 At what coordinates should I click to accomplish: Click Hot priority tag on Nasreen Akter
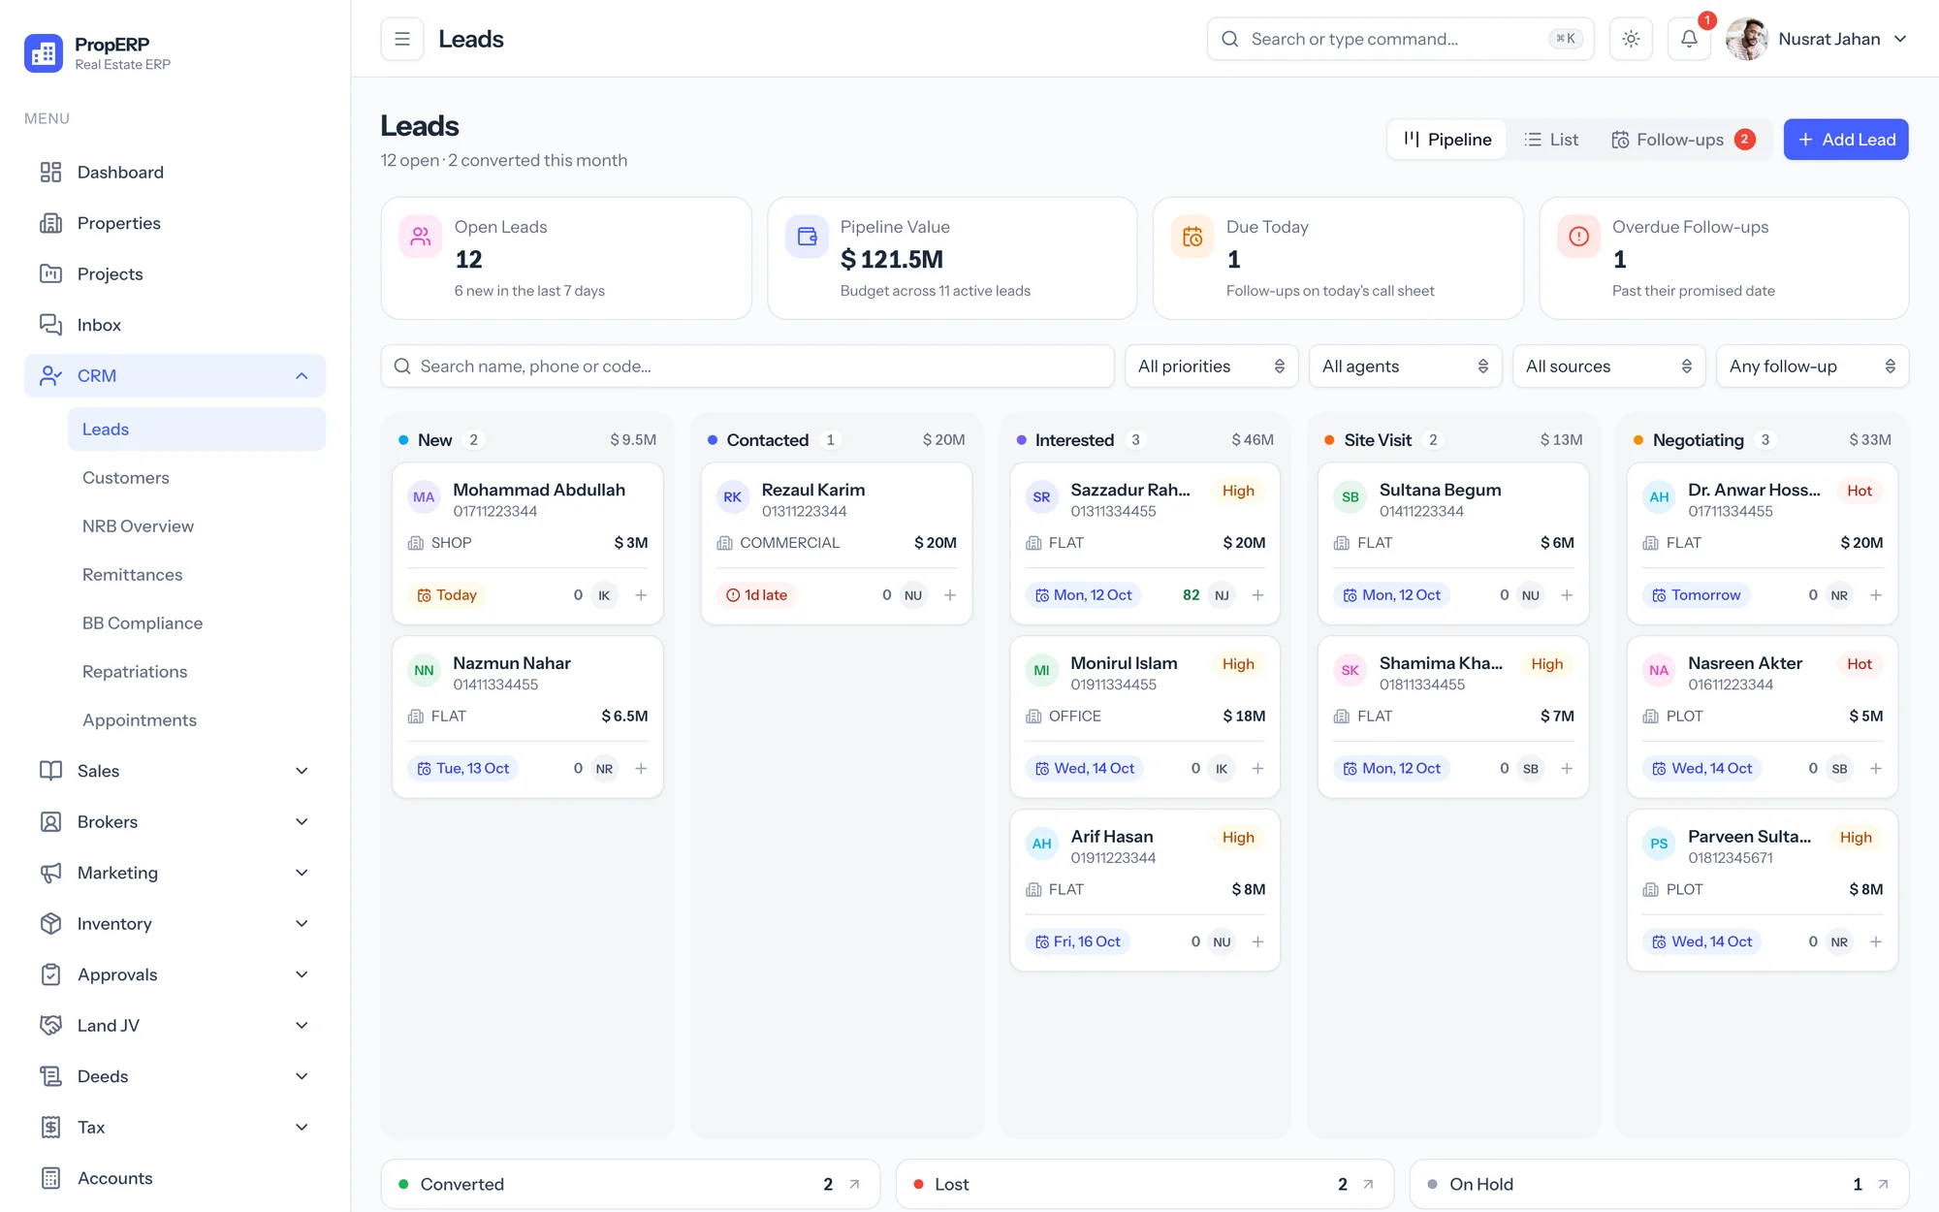coord(1859,664)
